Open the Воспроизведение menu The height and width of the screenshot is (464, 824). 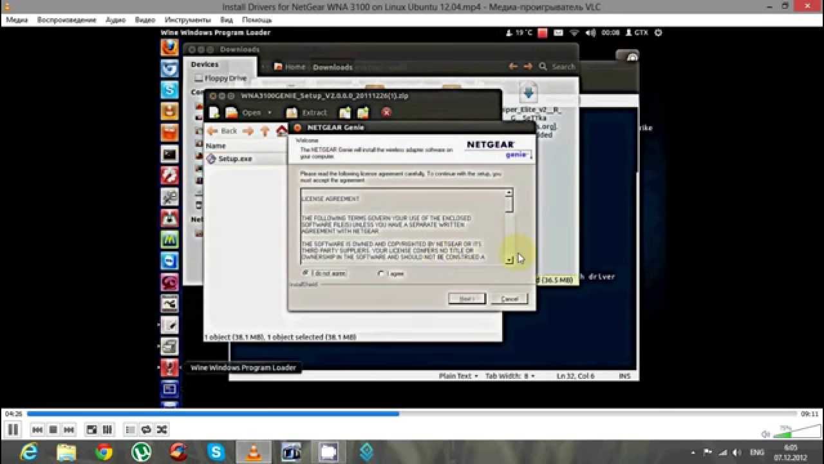point(66,20)
